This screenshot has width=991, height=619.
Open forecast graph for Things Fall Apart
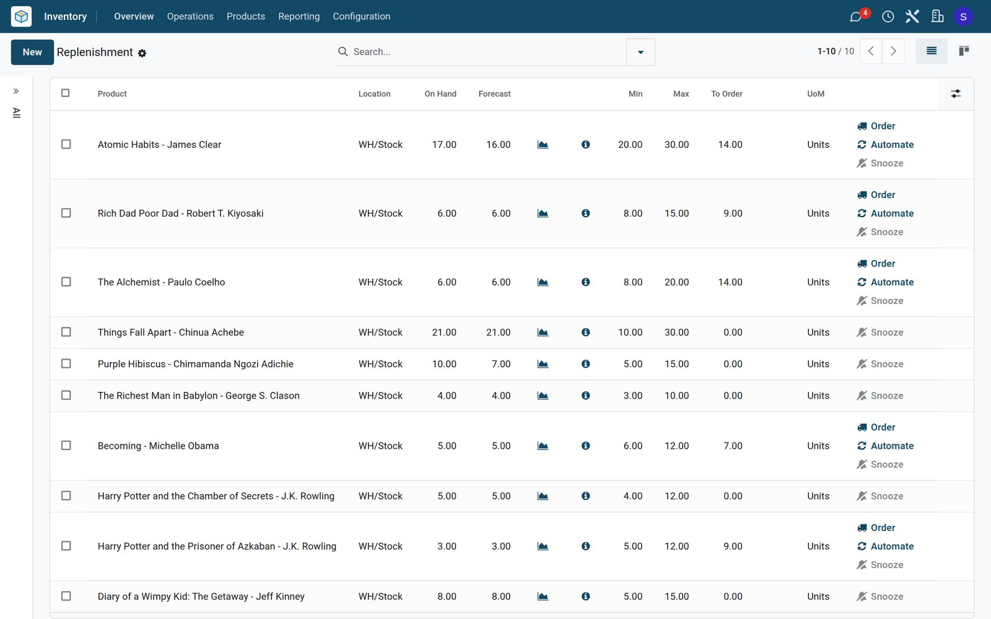[543, 332]
